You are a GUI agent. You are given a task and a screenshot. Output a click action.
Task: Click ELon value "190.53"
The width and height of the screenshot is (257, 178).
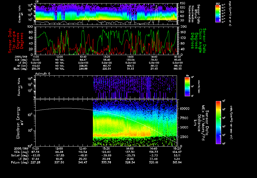click(x=178, y=69)
